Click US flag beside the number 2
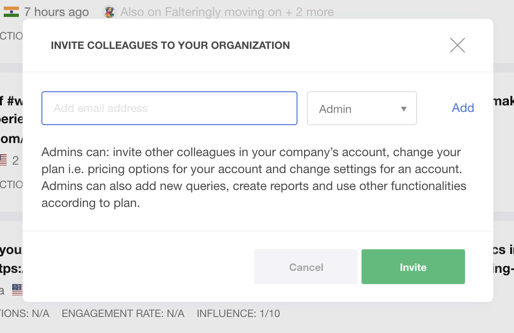The width and height of the screenshot is (514, 333). click(3, 160)
